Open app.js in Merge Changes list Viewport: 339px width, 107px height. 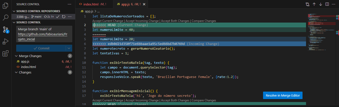click(44, 62)
